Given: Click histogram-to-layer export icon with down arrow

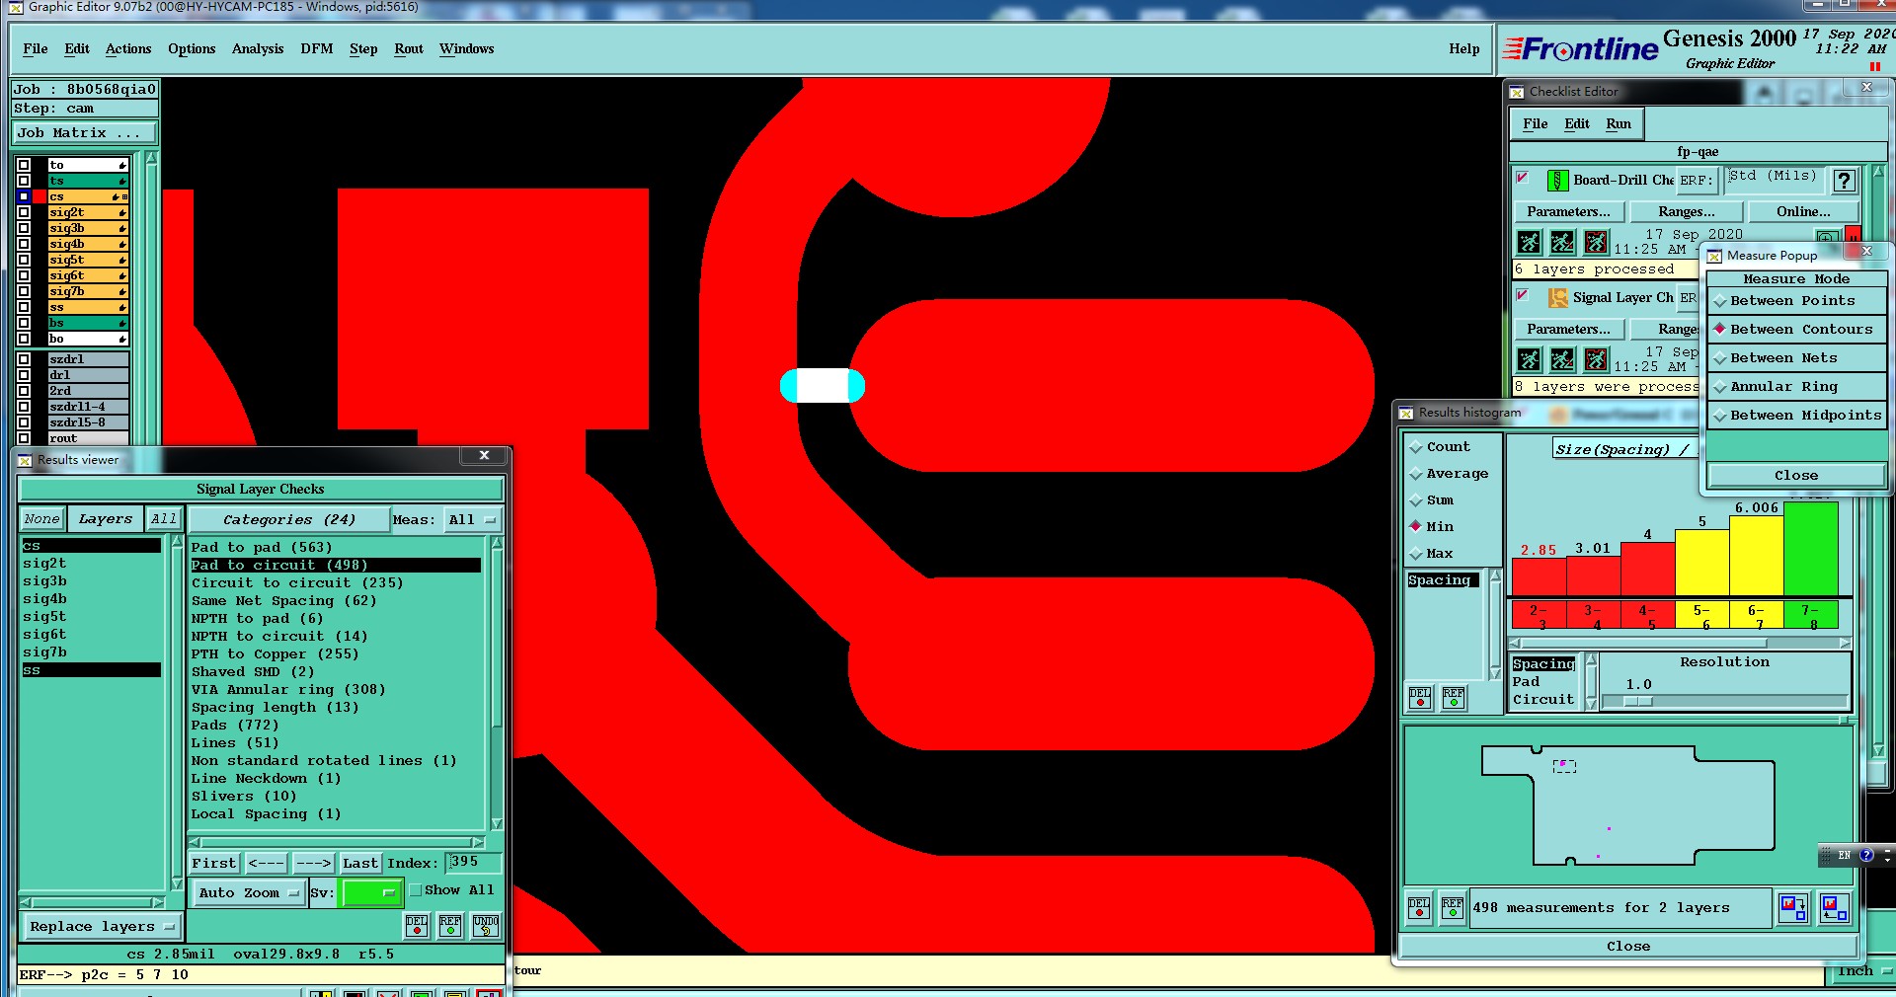Looking at the screenshot, I should pyautogui.click(x=1793, y=907).
